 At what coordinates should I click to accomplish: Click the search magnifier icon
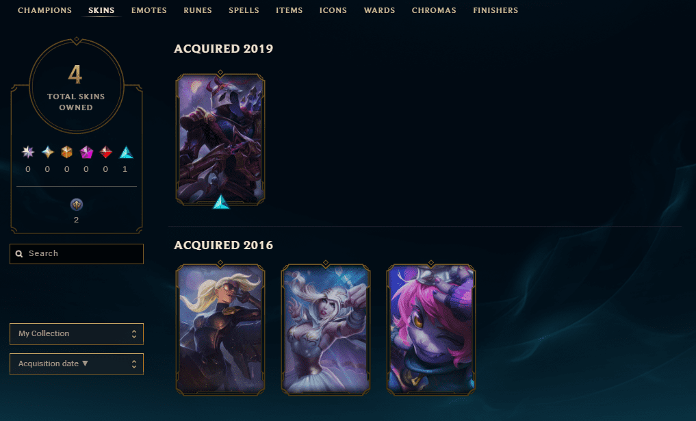pyautogui.click(x=19, y=253)
